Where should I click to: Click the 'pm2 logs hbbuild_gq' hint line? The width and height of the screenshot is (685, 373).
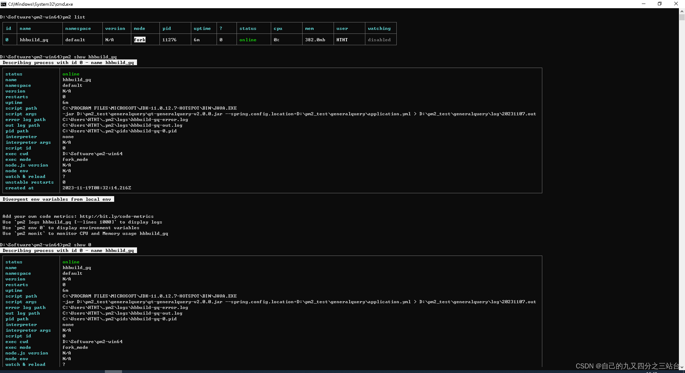(82, 222)
